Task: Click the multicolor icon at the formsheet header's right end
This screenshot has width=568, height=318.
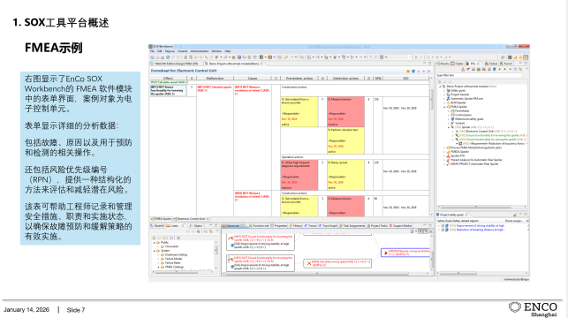Action: click(428, 72)
